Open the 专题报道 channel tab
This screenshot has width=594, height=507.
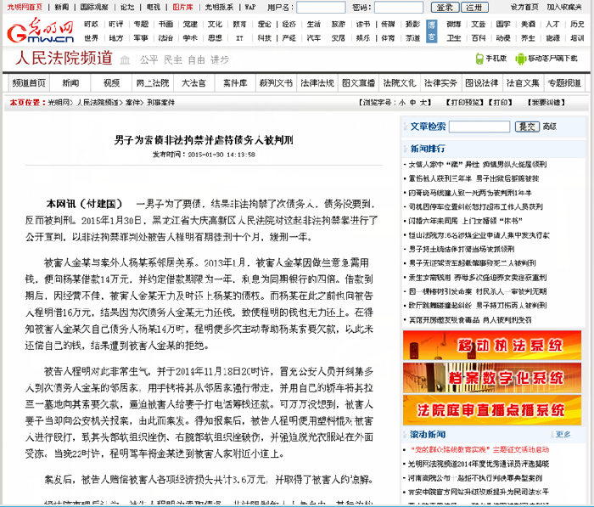click(564, 82)
